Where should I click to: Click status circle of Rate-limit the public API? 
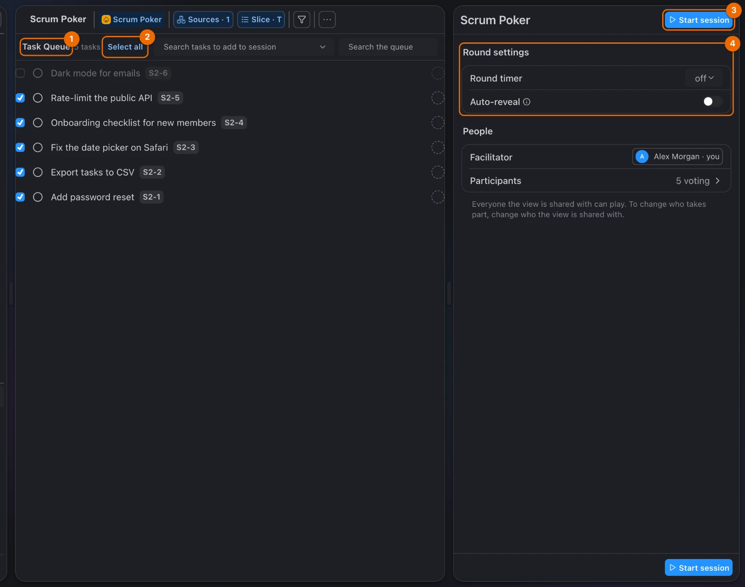pos(38,98)
